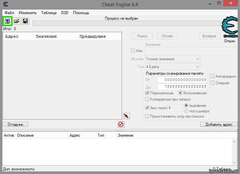This screenshot has height=174, width=240.
Task: Open the Файл menu
Action: click(x=9, y=13)
